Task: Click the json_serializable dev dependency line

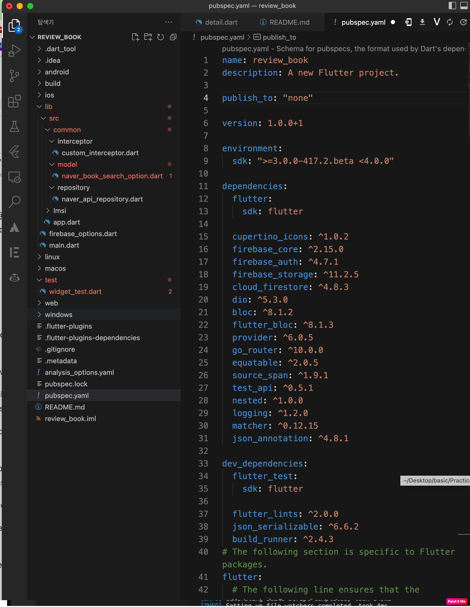Action: tap(295, 527)
